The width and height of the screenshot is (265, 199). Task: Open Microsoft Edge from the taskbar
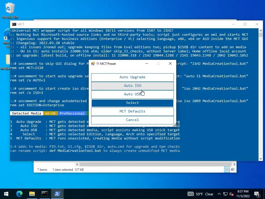coord(19,194)
